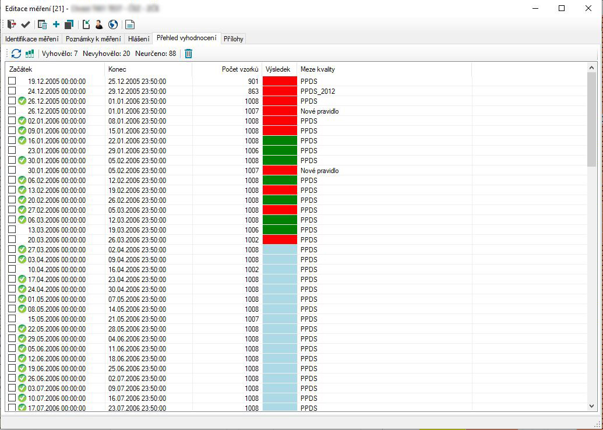Refresh the evaluation overview list
The image size is (603, 430).
pyautogui.click(x=16, y=54)
